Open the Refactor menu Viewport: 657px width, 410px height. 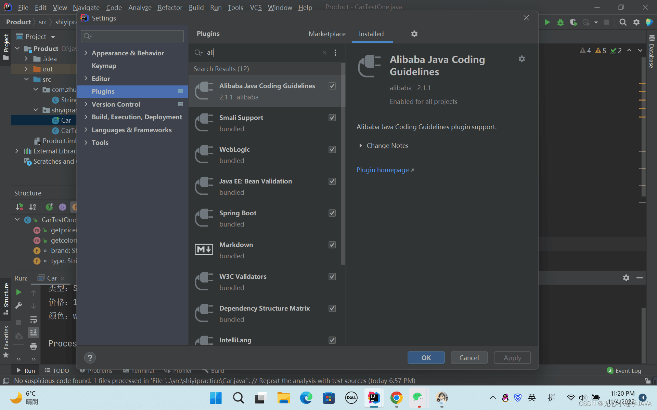[170, 7]
